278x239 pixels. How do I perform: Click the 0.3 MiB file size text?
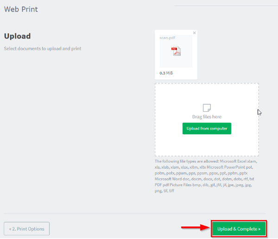pyautogui.click(x=166, y=73)
